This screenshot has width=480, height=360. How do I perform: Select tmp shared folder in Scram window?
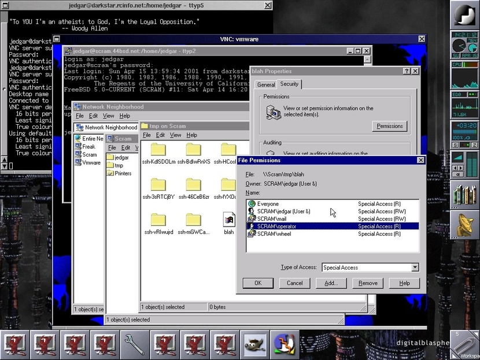coord(115,165)
